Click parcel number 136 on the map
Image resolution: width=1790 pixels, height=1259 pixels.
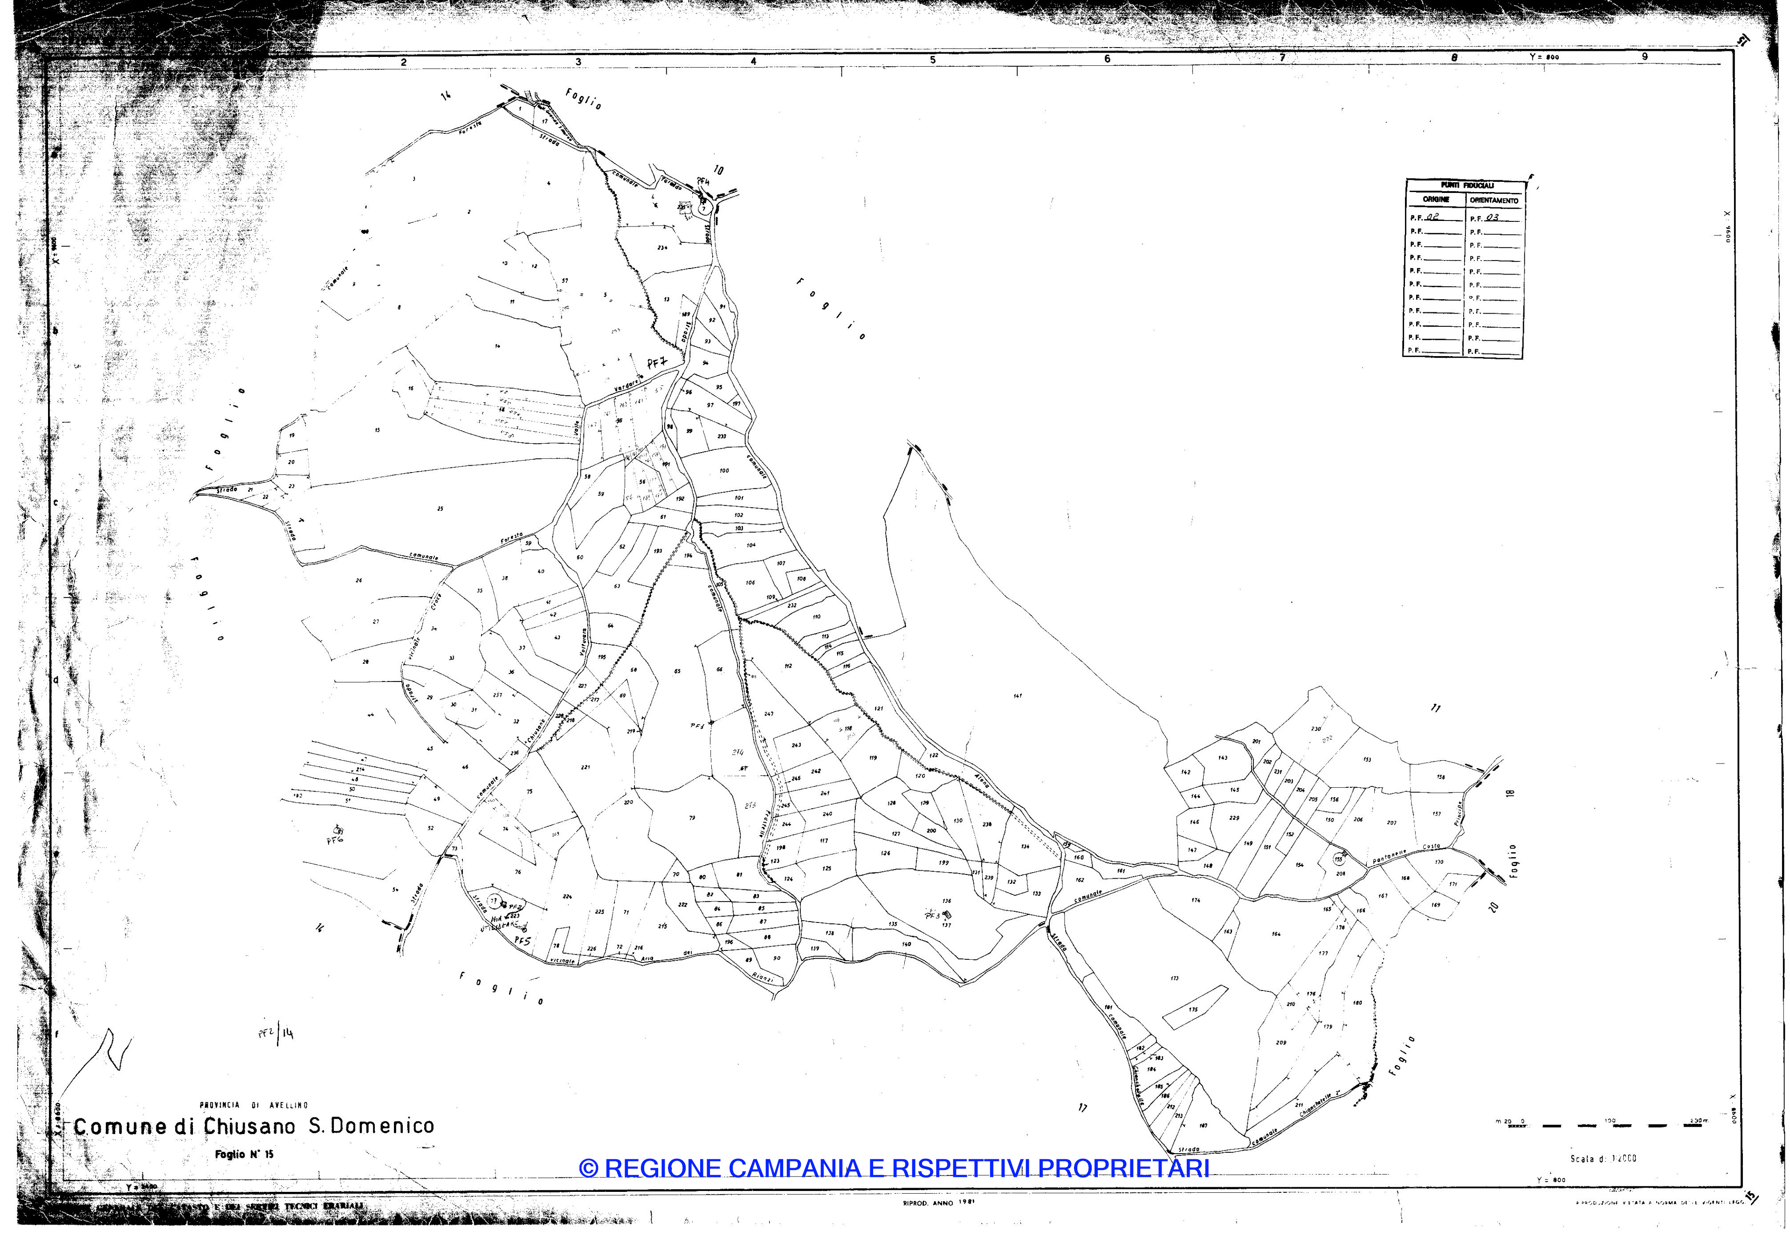point(946,901)
